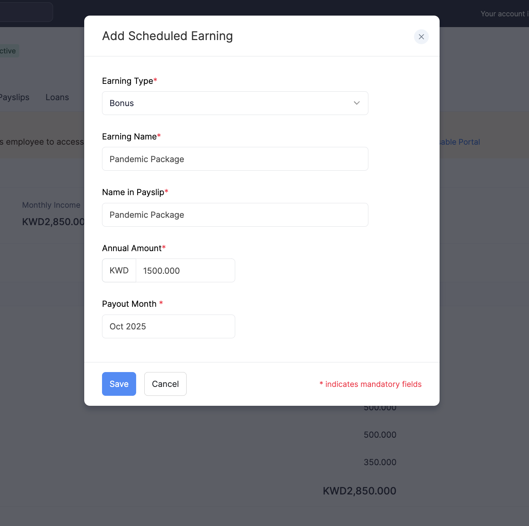The height and width of the screenshot is (526, 529).
Task: Click the KWD2,850.000 total at bottom
Action: (359, 491)
